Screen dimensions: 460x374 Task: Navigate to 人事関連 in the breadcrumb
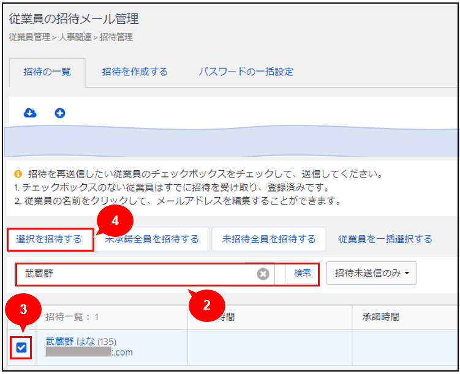tap(75, 37)
